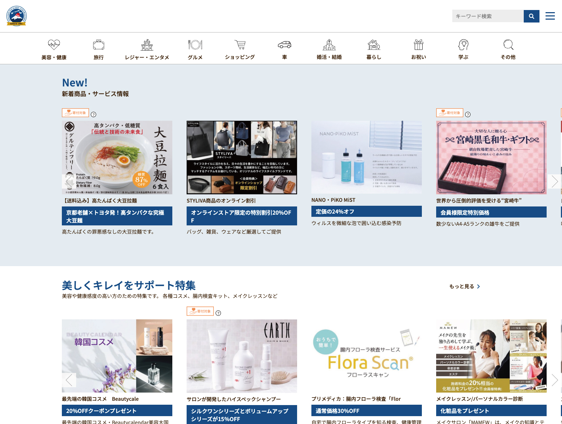
Task: Click the ショッピング cart icon
Action: pos(240,45)
